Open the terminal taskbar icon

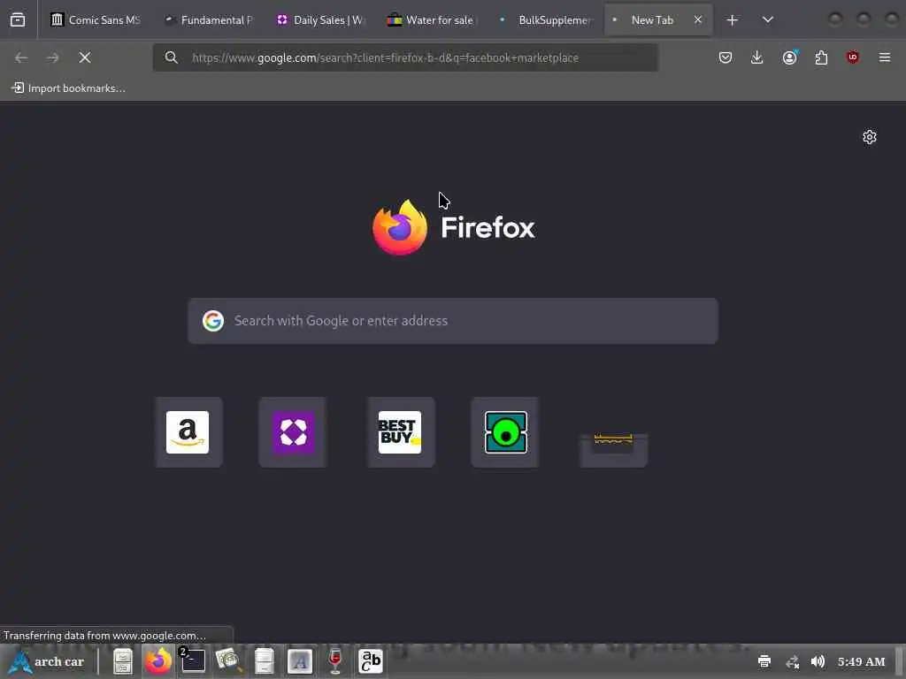click(193, 661)
